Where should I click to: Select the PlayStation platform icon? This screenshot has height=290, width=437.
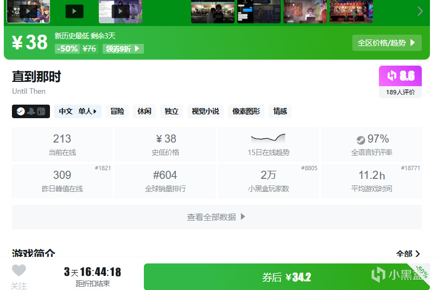point(31,111)
